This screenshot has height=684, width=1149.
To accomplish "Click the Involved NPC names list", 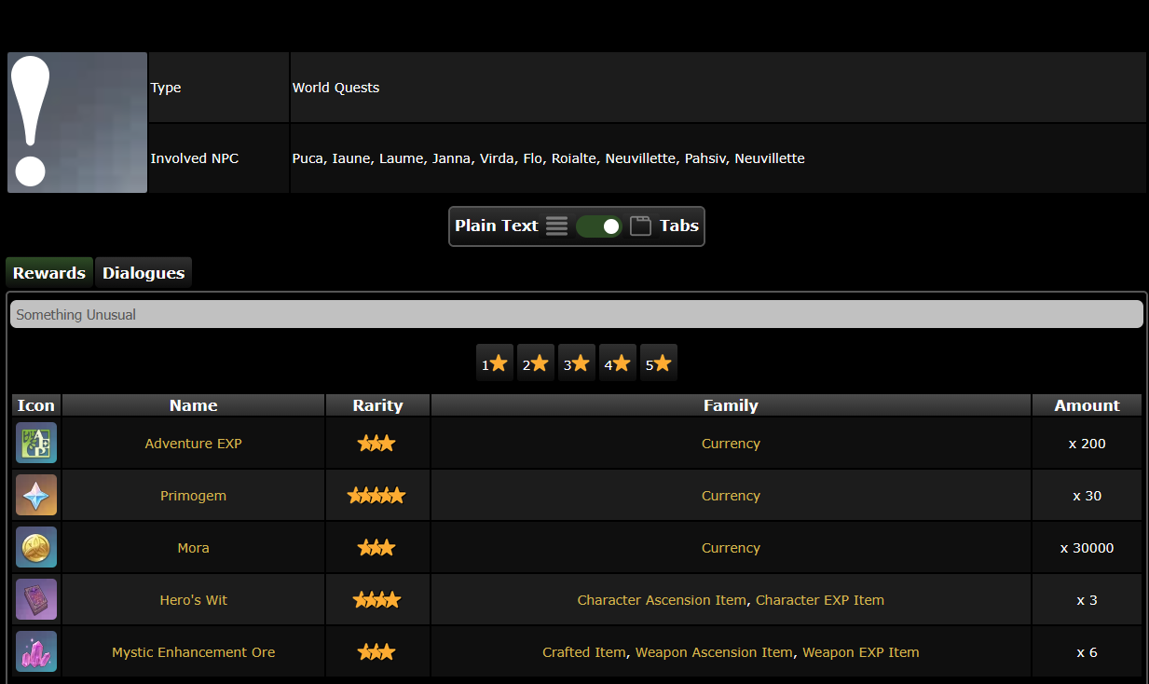I will pyautogui.click(x=549, y=158).
